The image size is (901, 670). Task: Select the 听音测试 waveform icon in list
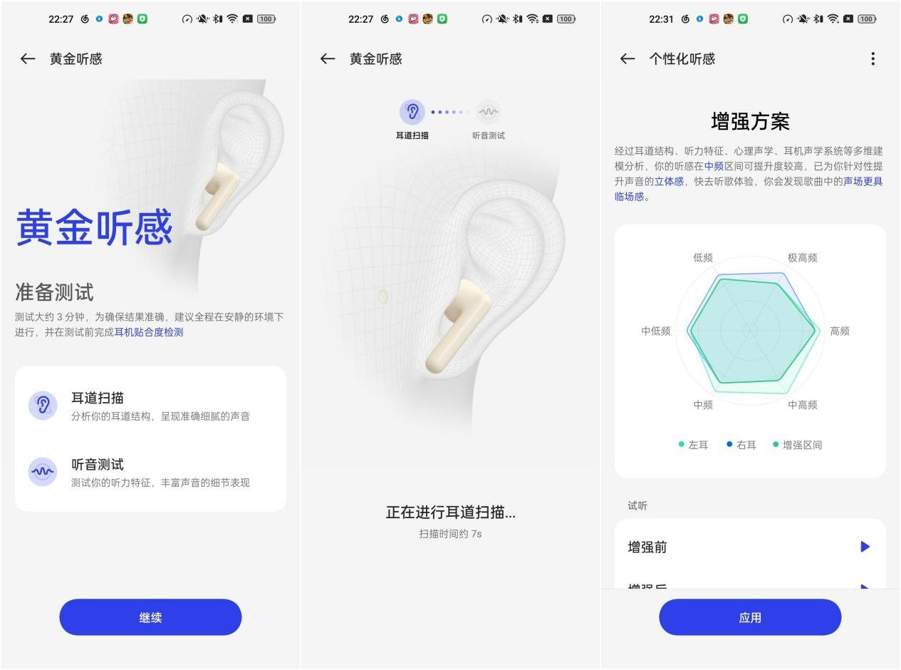[x=43, y=472]
